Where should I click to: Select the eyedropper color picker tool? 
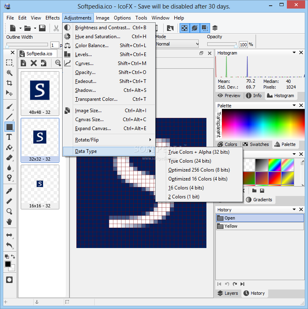(9, 191)
